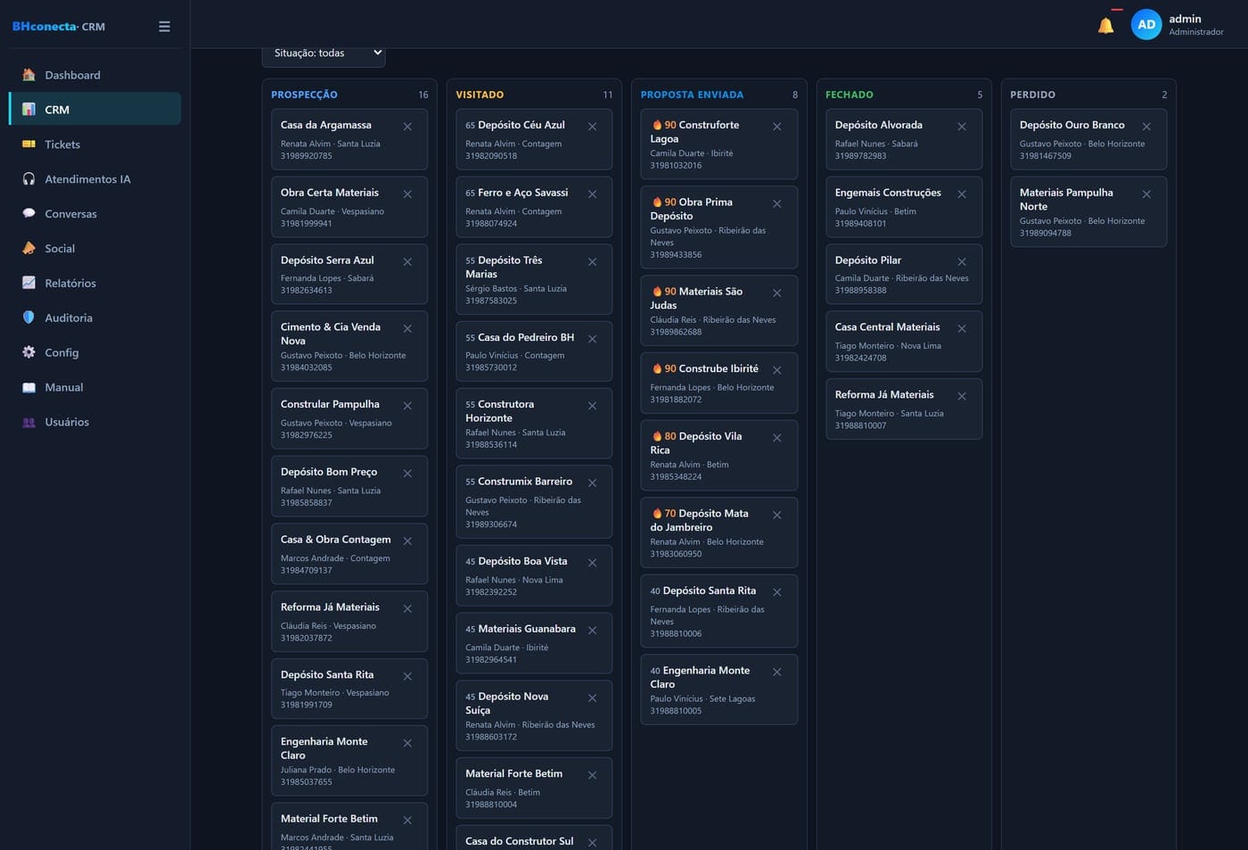Open the Situação: todas dropdown

pyautogui.click(x=324, y=54)
